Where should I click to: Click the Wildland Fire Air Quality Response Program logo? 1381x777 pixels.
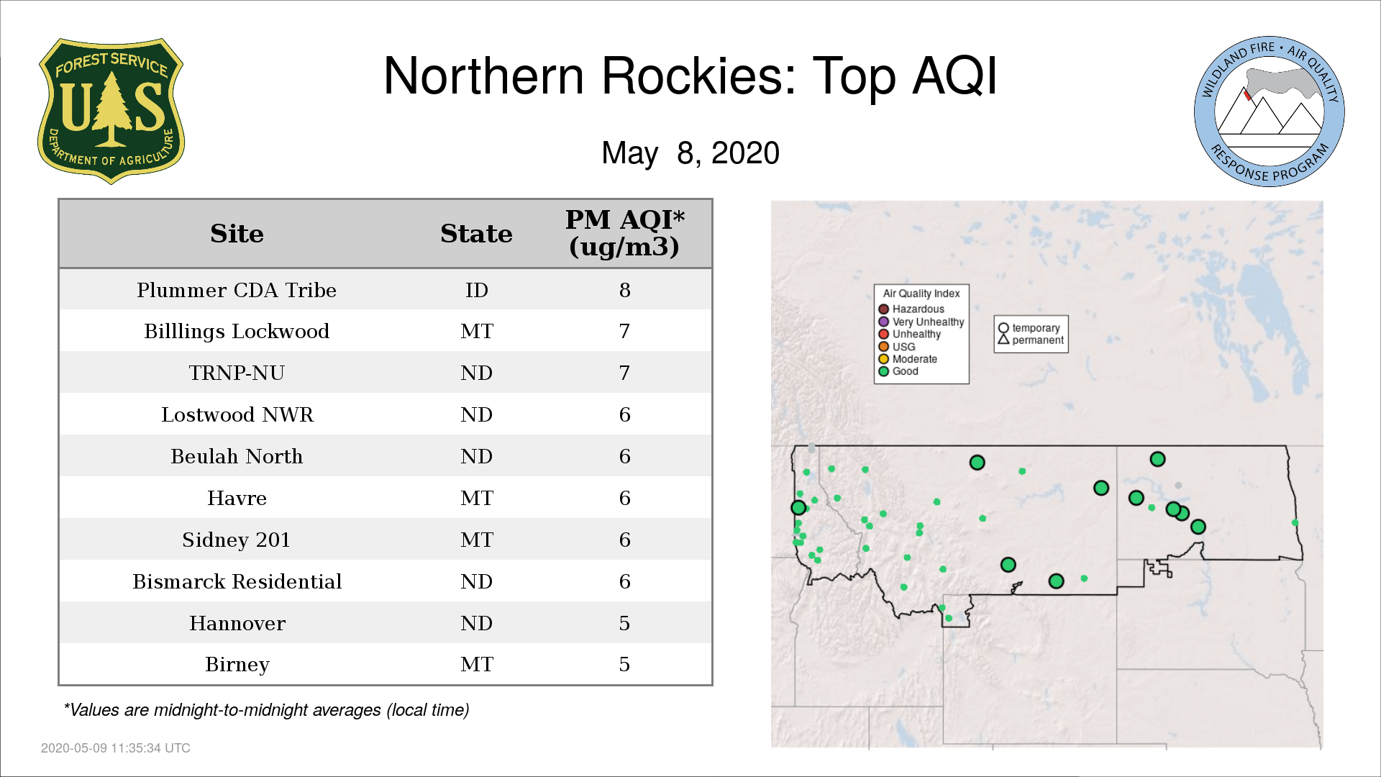point(1270,112)
